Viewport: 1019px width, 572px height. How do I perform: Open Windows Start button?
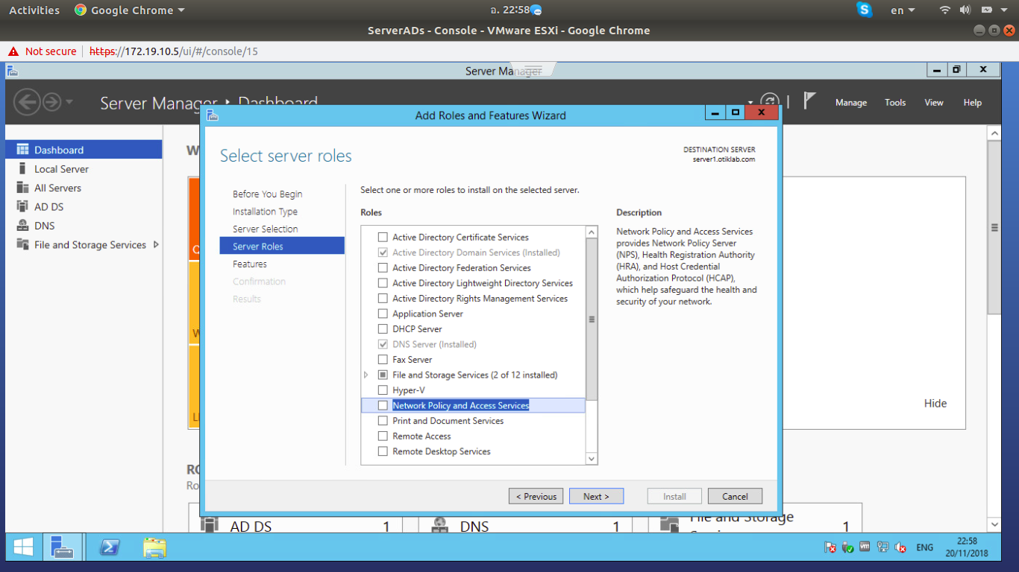coord(23,548)
